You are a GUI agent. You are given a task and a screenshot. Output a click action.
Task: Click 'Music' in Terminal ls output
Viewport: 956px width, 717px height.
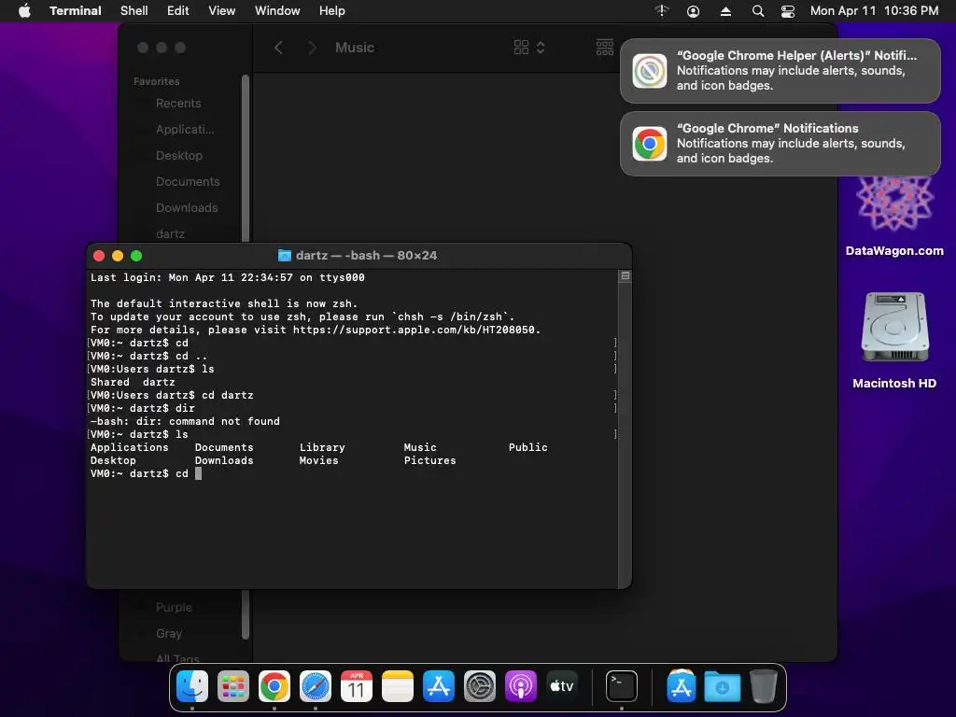pyautogui.click(x=420, y=447)
